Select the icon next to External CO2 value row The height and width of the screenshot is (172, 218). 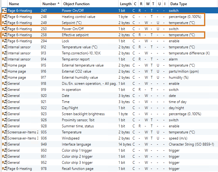pyautogui.click(x=4, y=71)
